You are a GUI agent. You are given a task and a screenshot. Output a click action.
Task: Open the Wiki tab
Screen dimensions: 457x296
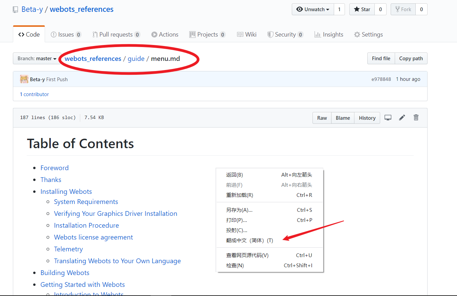click(247, 34)
